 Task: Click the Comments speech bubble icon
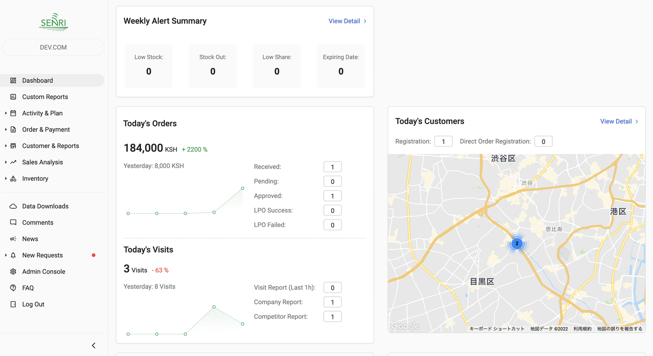(x=13, y=222)
